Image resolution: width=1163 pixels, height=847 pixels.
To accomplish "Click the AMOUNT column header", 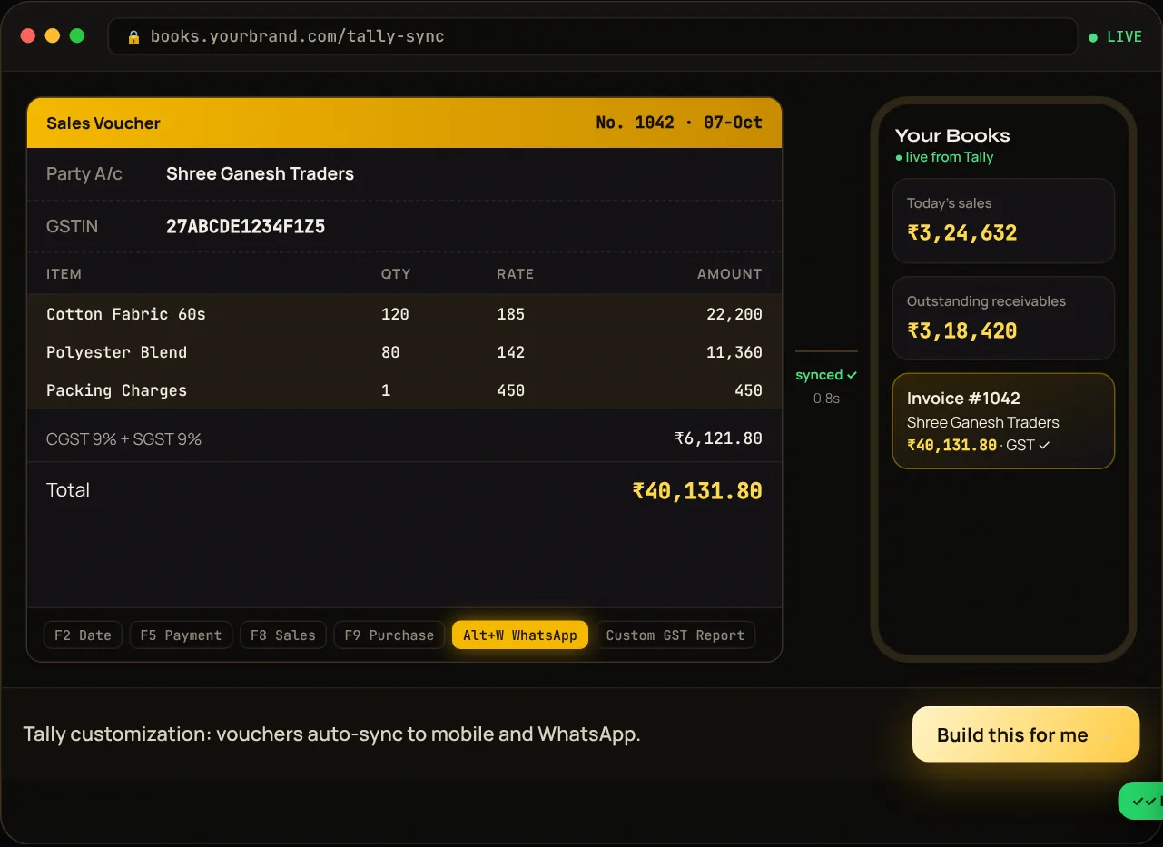I will pos(729,273).
